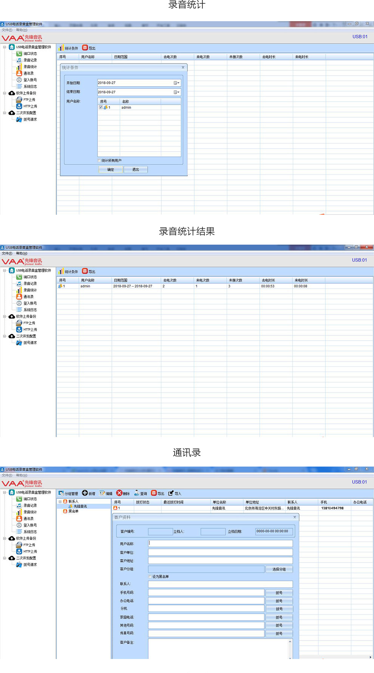The height and width of the screenshot is (673, 374).
Task: Click 导出 export icon above the admin result row
Action: 85,271
